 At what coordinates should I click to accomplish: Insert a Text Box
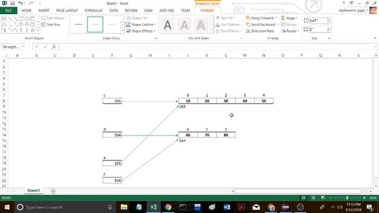point(51,25)
